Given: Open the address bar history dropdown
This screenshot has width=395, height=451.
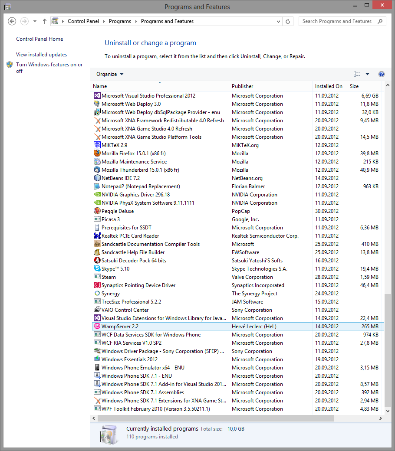Looking at the screenshot, I should pyautogui.click(x=278, y=21).
